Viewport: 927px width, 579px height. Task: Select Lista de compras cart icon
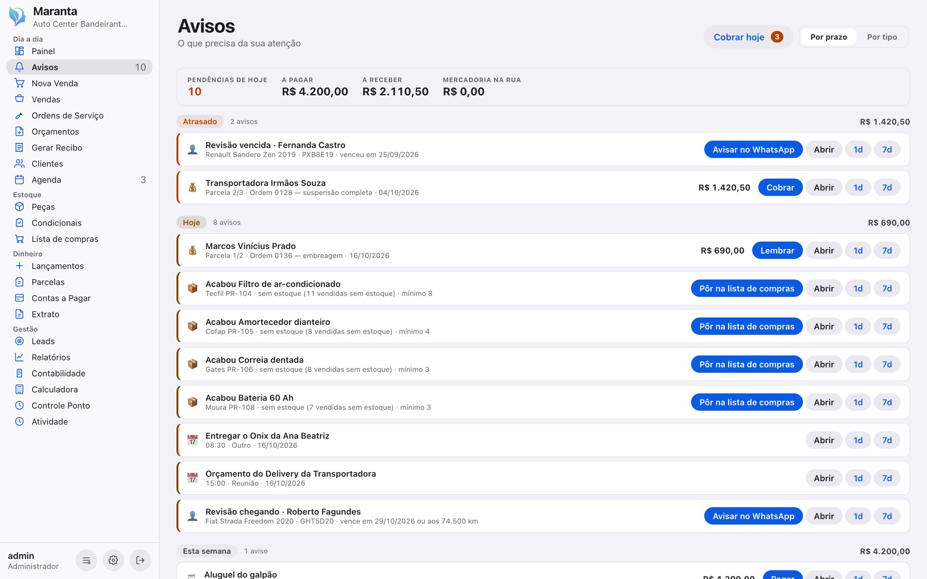pos(19,239)
